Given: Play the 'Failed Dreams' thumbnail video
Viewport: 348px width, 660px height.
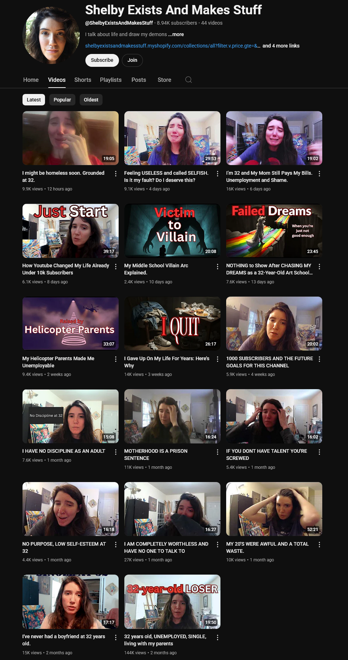Looking at the screenshot, I should [x=274, y=231].
